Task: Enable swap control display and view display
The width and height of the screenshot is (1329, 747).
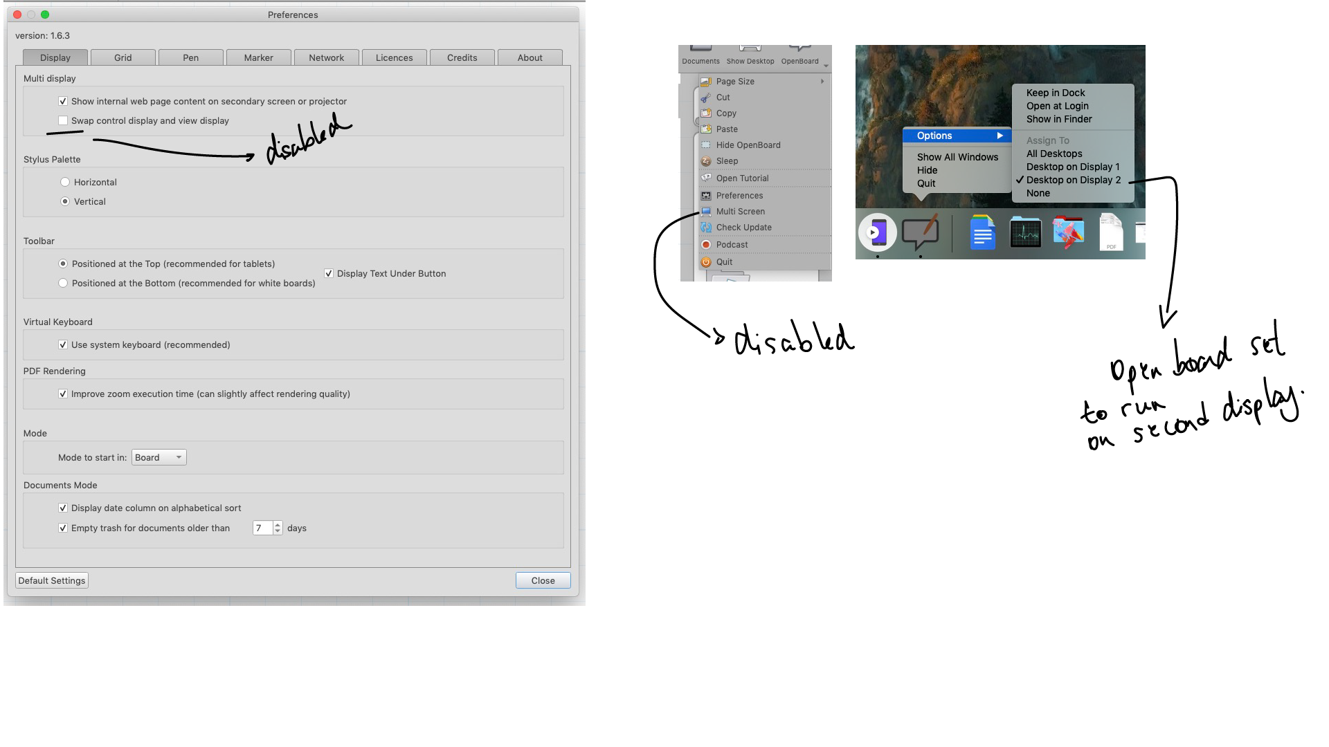Action: pos(63,120)
